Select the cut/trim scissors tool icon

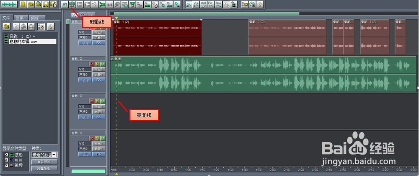click(72, 4)
